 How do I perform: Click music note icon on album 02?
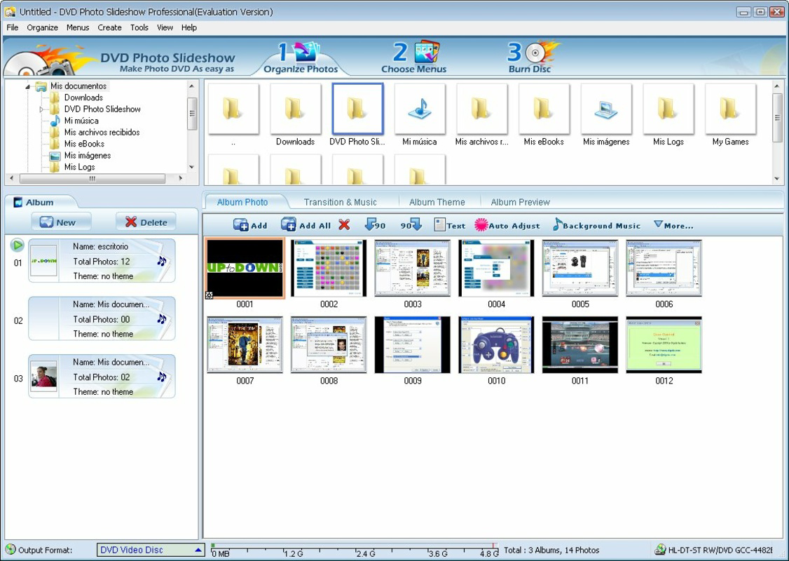161,319
